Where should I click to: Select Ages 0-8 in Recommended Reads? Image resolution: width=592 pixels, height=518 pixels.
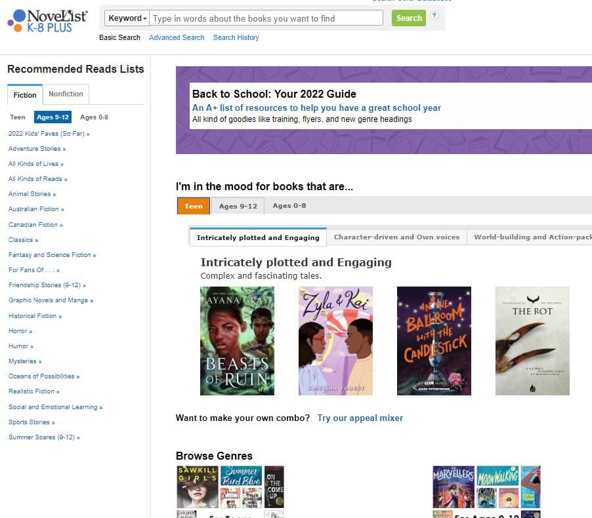pos(94,117)
